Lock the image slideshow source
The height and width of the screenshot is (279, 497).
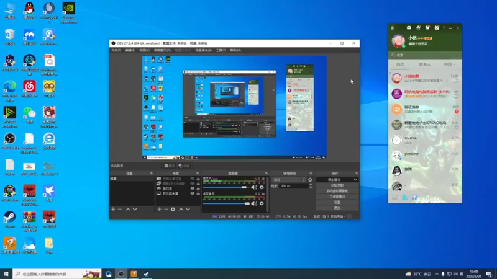[198, 184]
